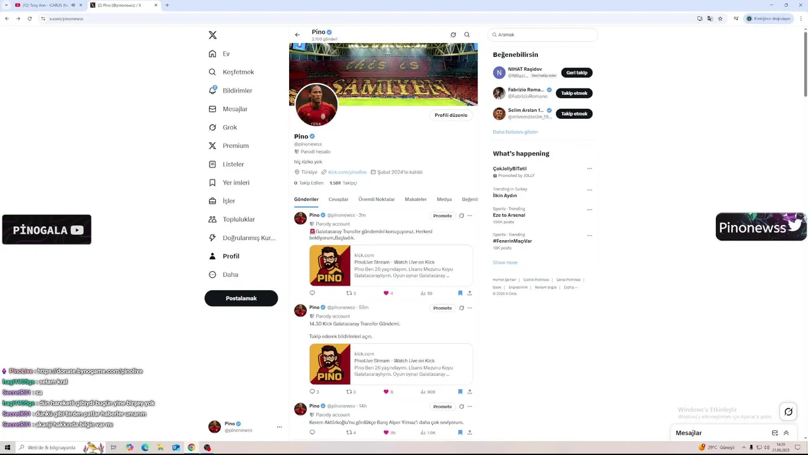Click the floating Grok button
This screenshot has height=455, width=808.
[x=788, y=412]
